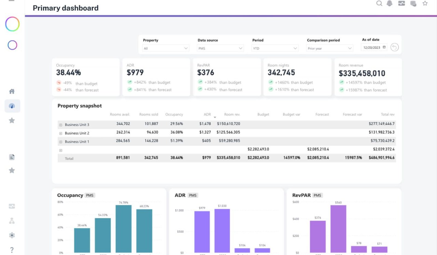Click the $376 RevPAR KPI value
This screenshot has width=437, height=255.
[205, 72]
